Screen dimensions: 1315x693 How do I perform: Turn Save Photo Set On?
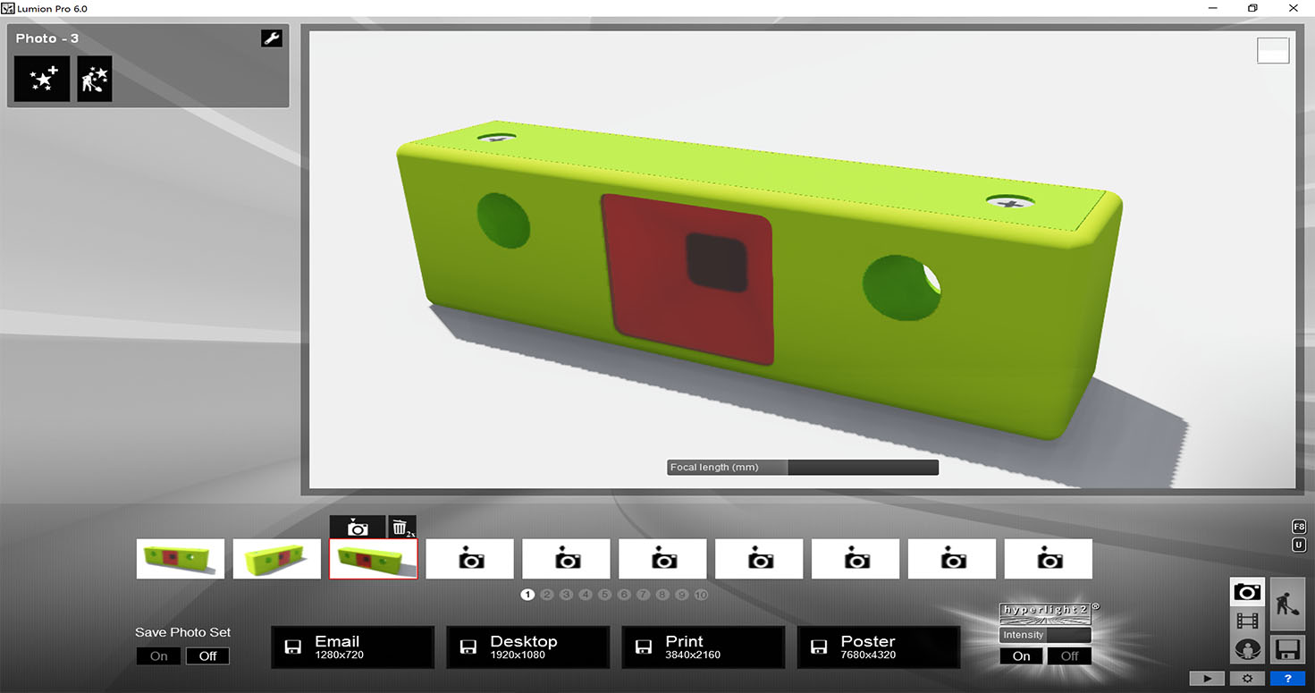point(158,656)
